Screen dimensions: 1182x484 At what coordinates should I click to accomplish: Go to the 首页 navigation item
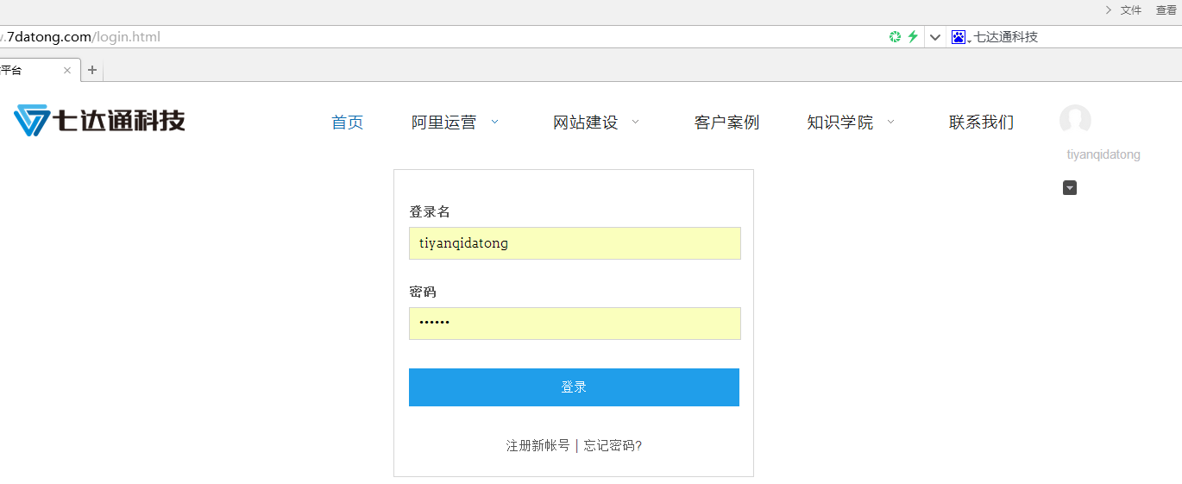(348, 123)
